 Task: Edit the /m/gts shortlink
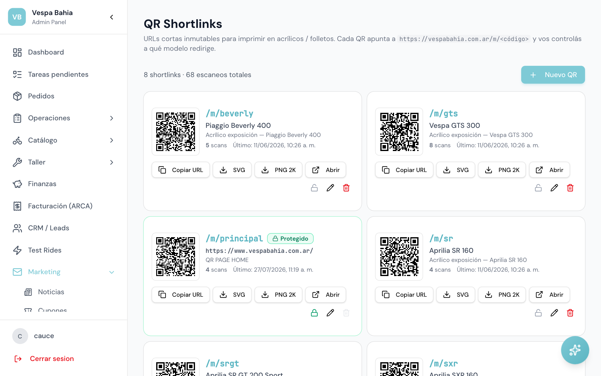[554, 188]
